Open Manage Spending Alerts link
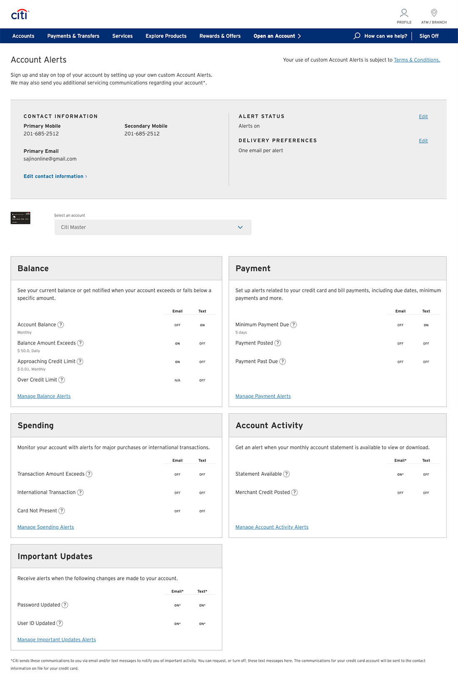The image size is (458, 691). [x=46, y=527]
